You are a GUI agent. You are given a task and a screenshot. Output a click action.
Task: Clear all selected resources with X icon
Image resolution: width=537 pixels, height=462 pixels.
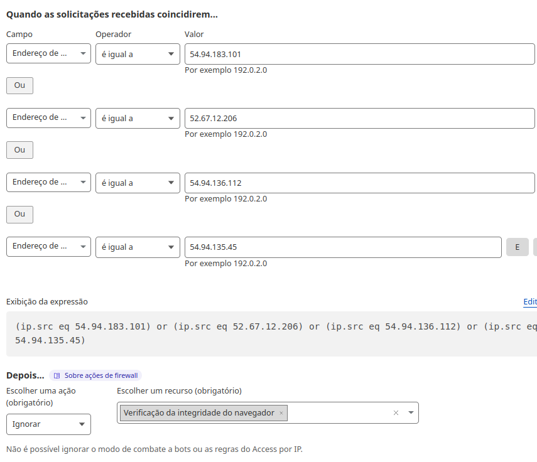[396, 412]
